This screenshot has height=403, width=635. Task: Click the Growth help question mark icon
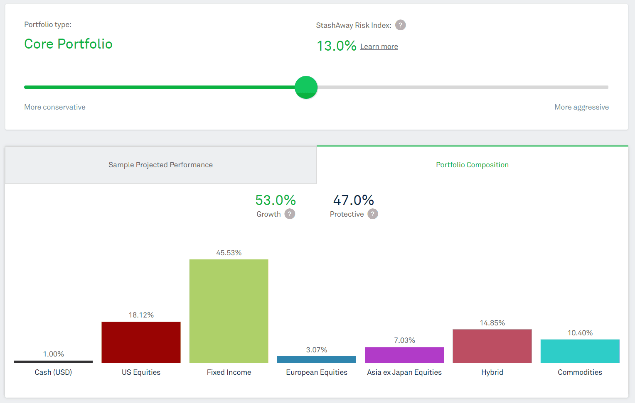(290, 214)
